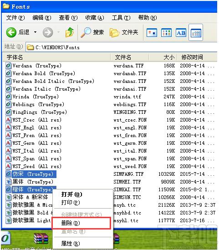The image size is (219, 250).
Task: Click the Verdana Bold (TrueType) icon
Action: (8, 73)
